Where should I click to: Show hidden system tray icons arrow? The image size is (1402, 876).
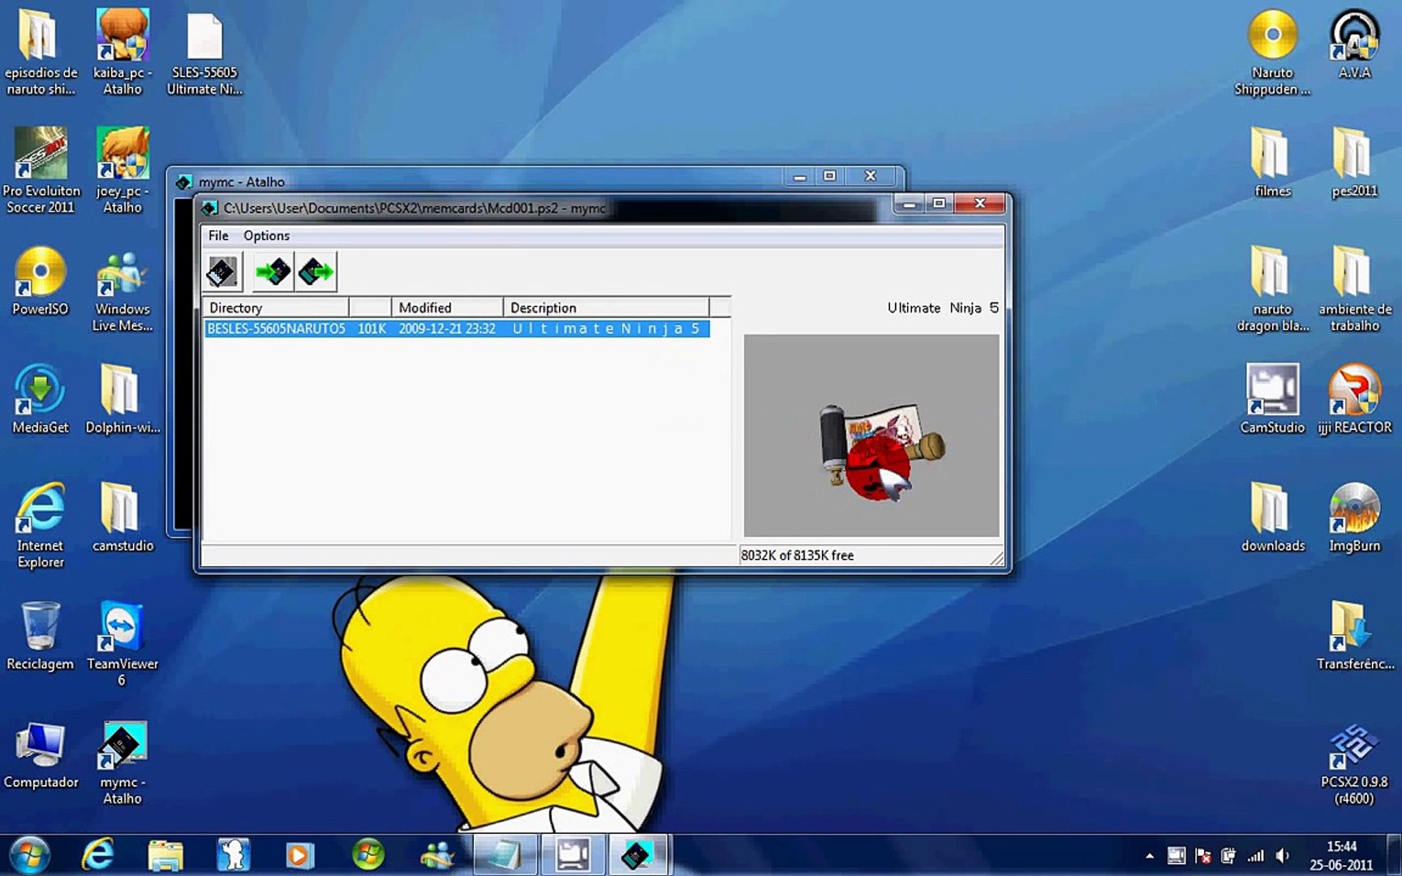click(1150, 856)
